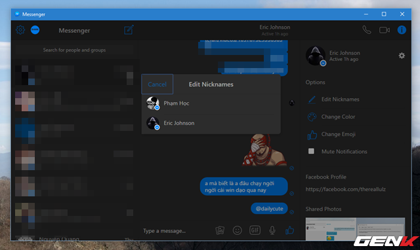Viewport: 420px width, 250px height.
Task: Click the @dailycute message bubble
Action: (x=269, y=209)
